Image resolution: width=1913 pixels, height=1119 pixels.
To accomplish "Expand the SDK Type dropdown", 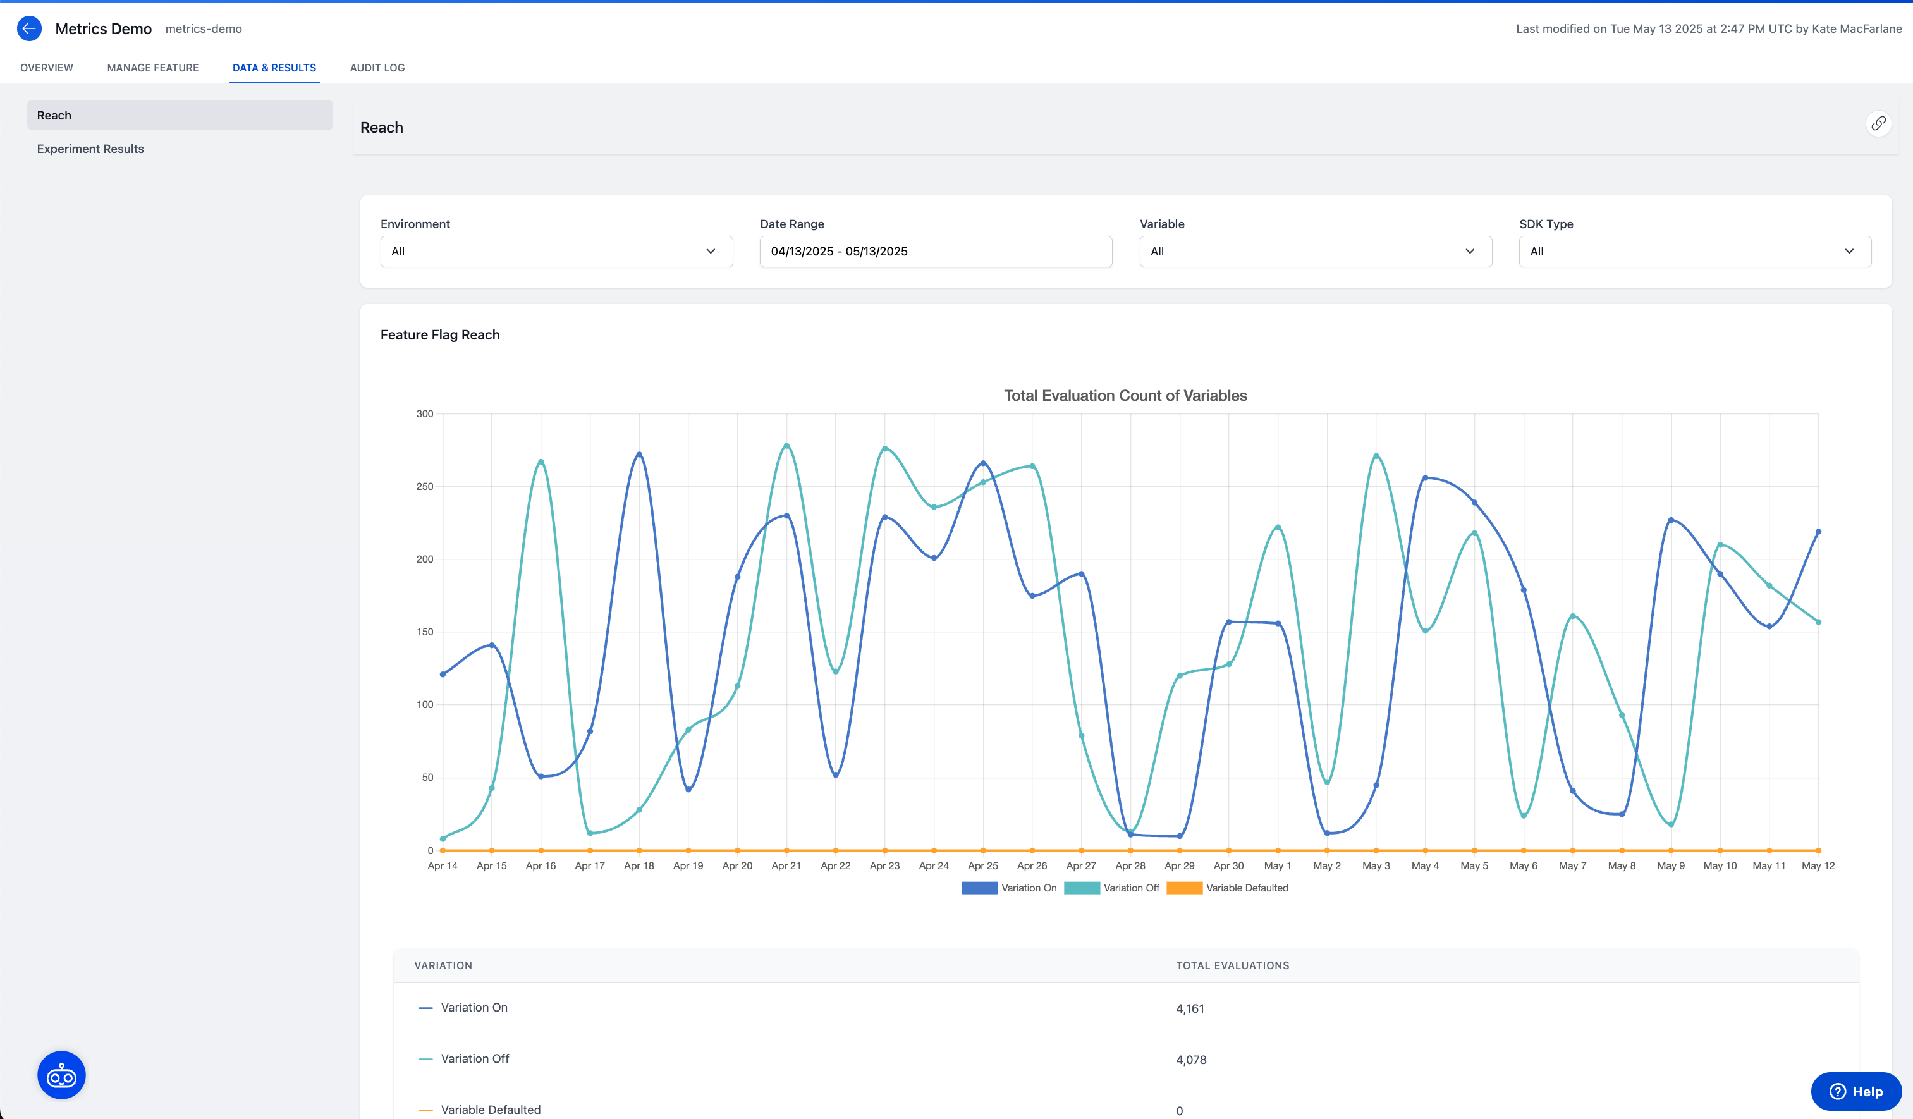I will coord(1694,251).
